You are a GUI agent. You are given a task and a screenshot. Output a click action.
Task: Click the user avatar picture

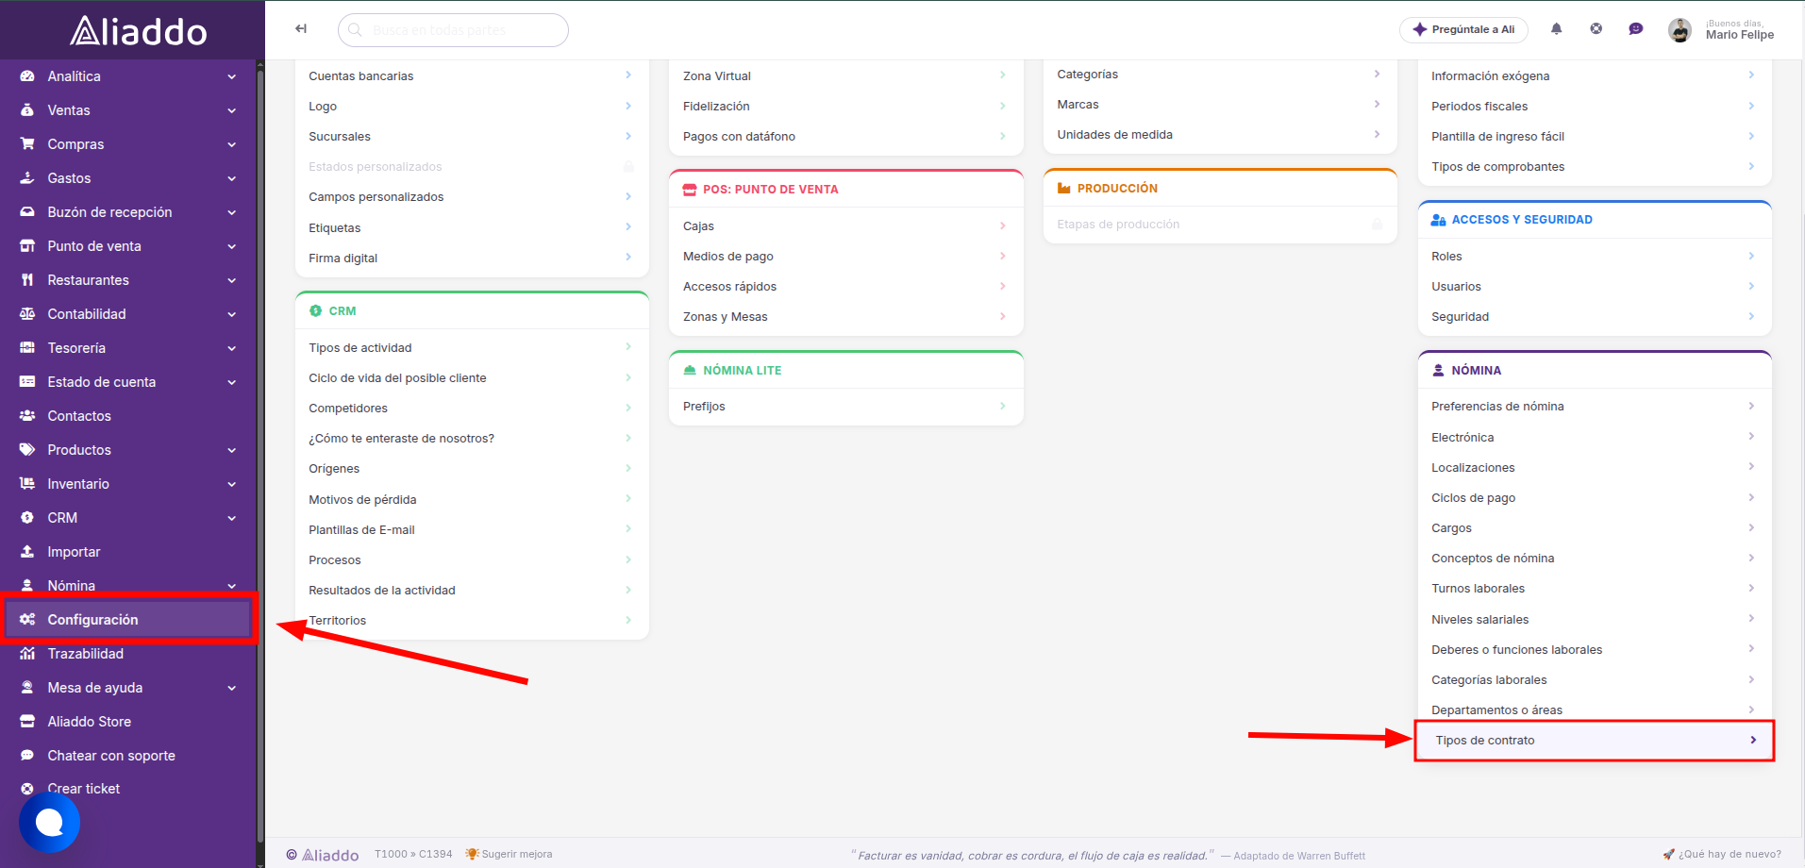1680,30
